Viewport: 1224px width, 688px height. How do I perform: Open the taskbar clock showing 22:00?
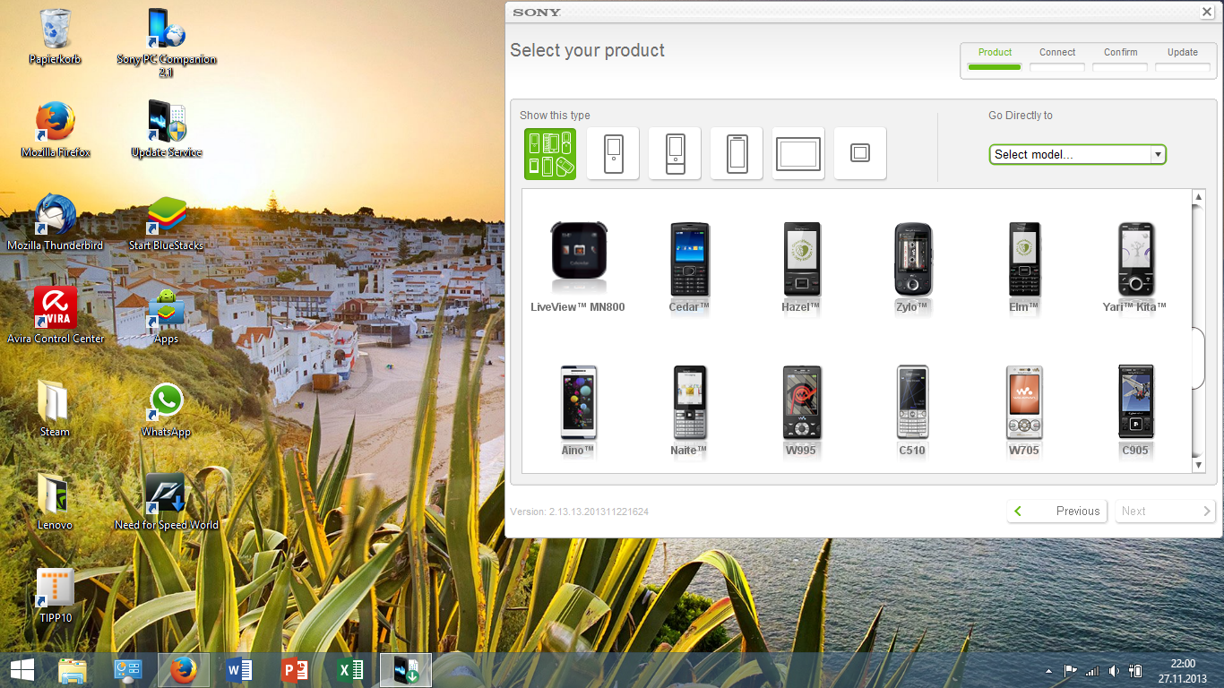click(x=1183, y=670)
